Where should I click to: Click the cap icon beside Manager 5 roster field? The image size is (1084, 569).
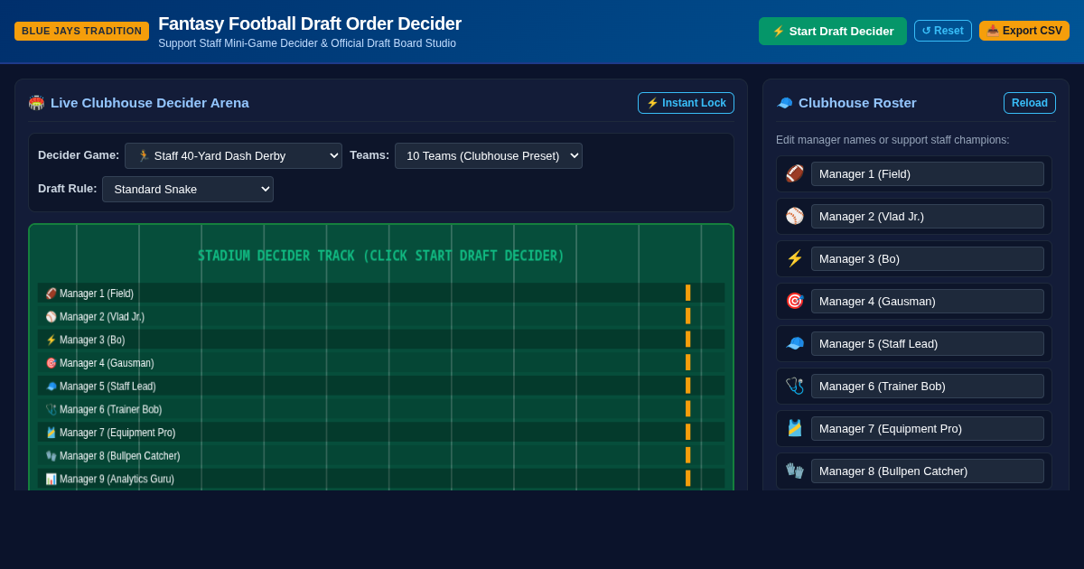click(795, 343)
